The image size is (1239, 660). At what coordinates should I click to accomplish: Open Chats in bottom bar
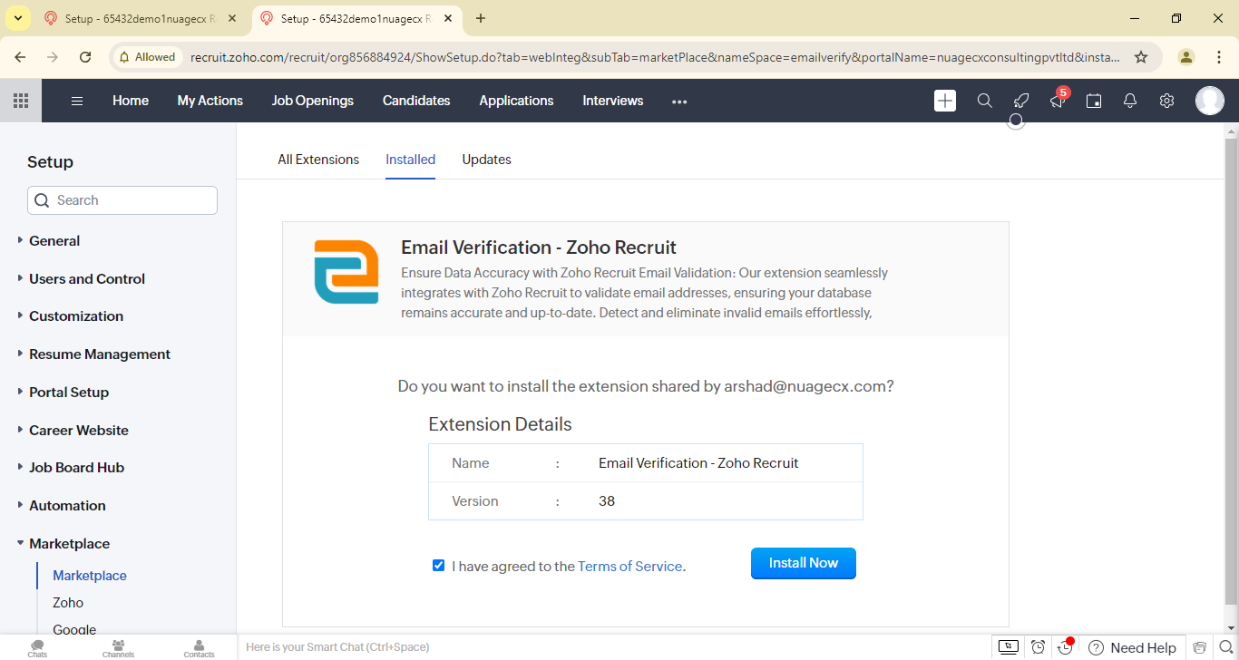37,647
